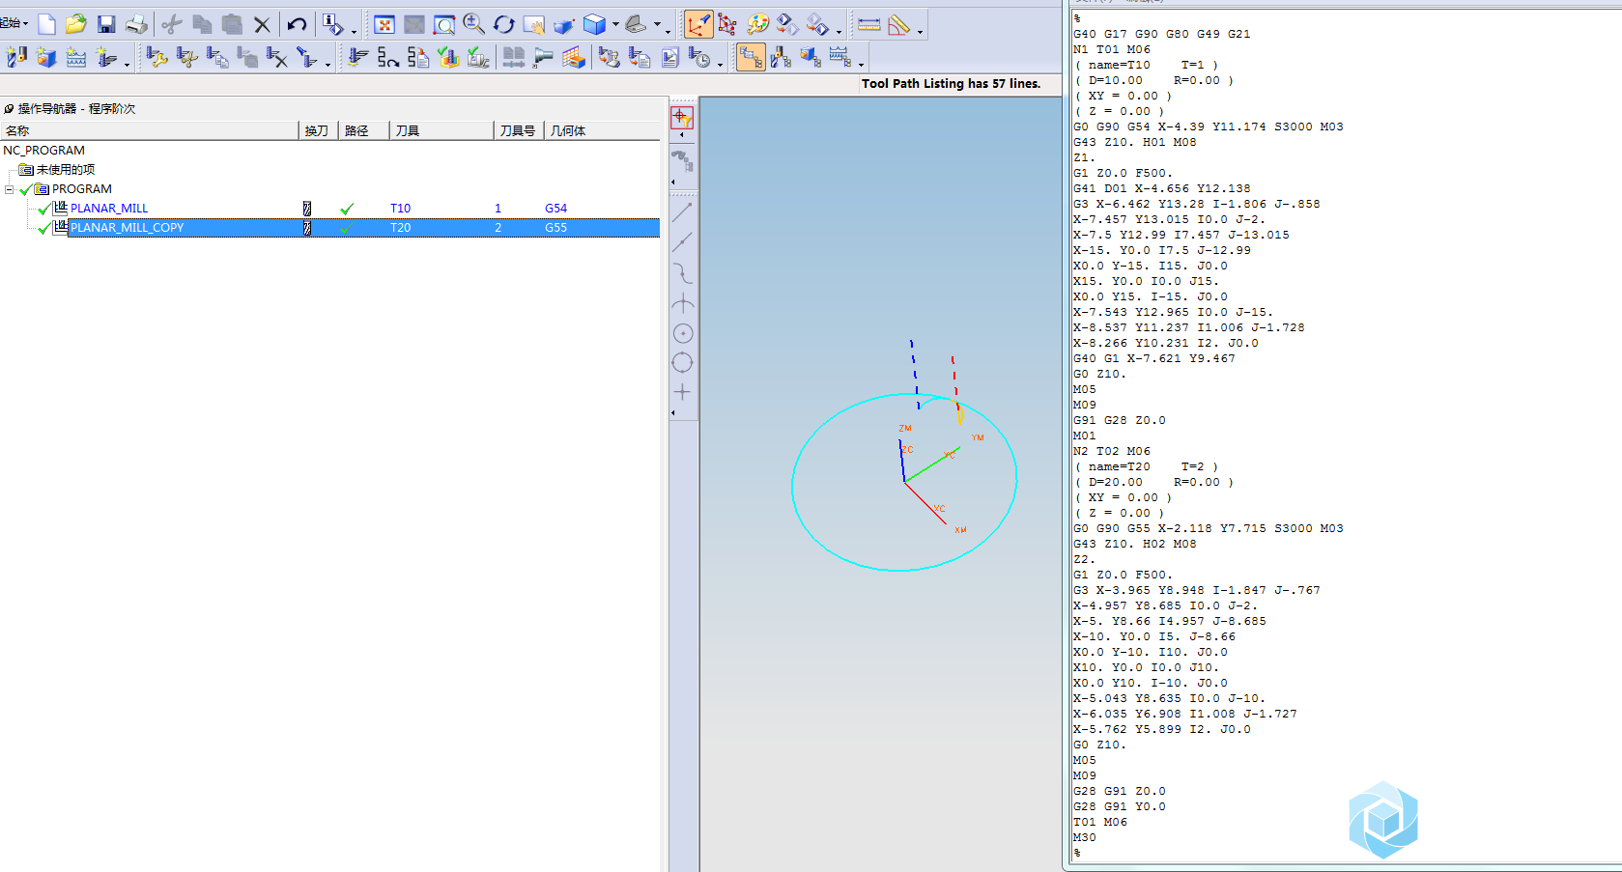
Task: Select the PLANAR_MILL operation
Action: 109,209
